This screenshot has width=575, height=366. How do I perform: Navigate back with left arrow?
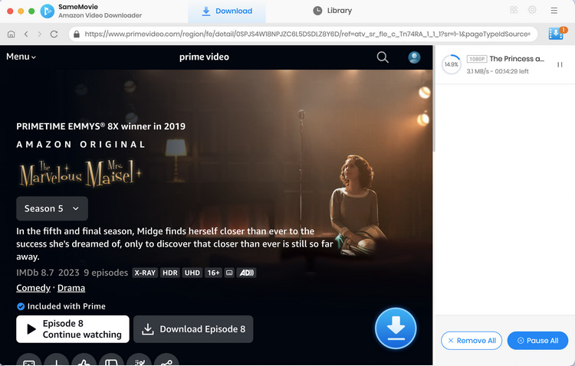[x=26, y=34]
